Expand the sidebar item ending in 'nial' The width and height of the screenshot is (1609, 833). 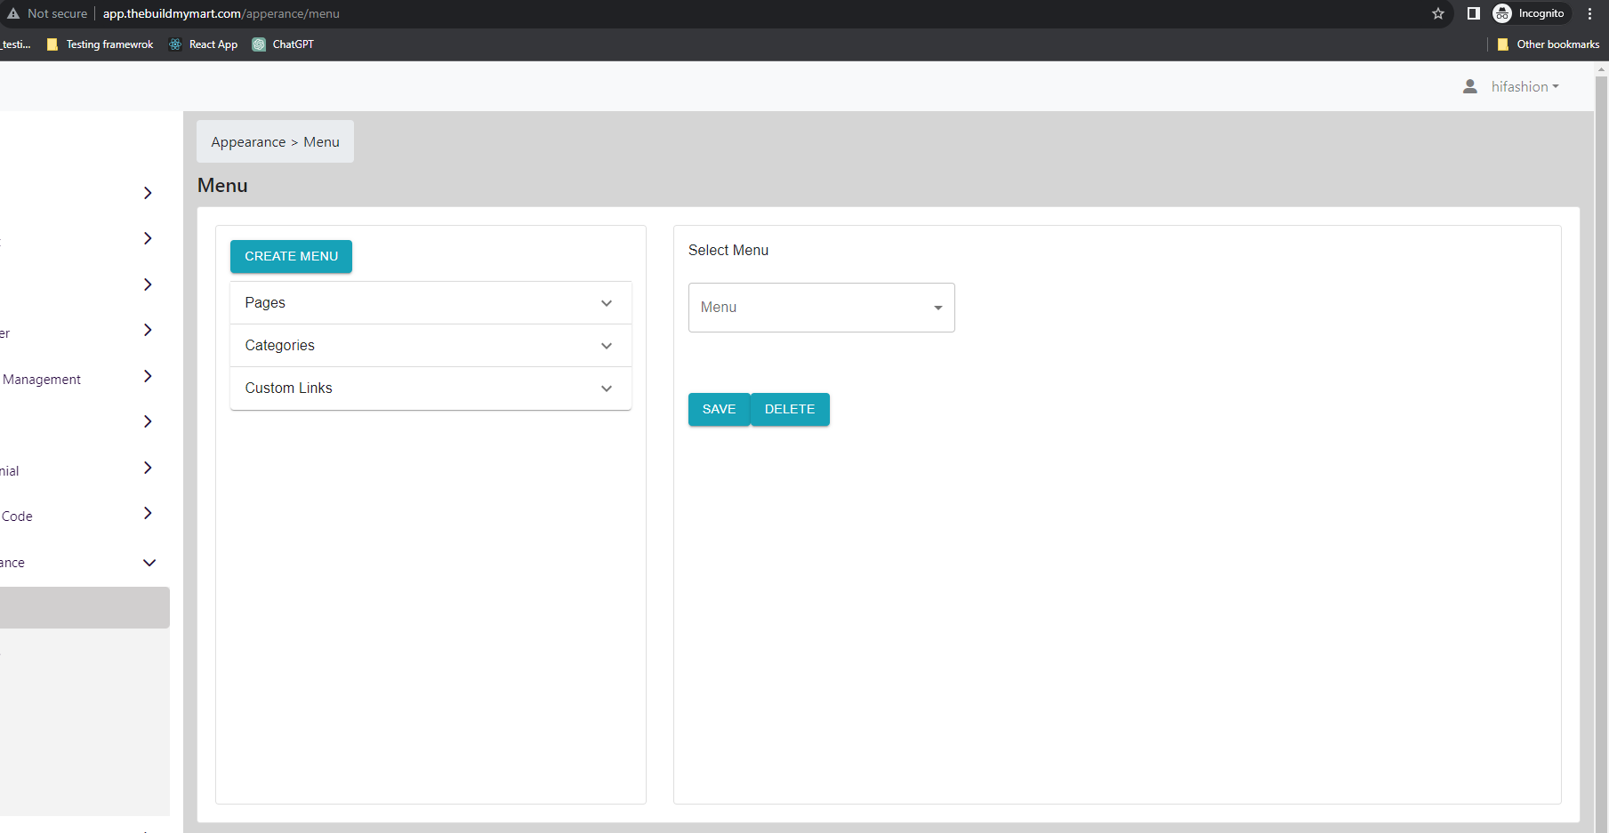point(148,468)
